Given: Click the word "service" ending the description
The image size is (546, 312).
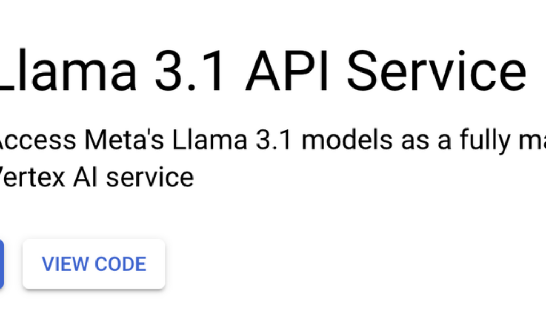Looking at the screenshot, I should pyautogui.click(x=150, y=177).
